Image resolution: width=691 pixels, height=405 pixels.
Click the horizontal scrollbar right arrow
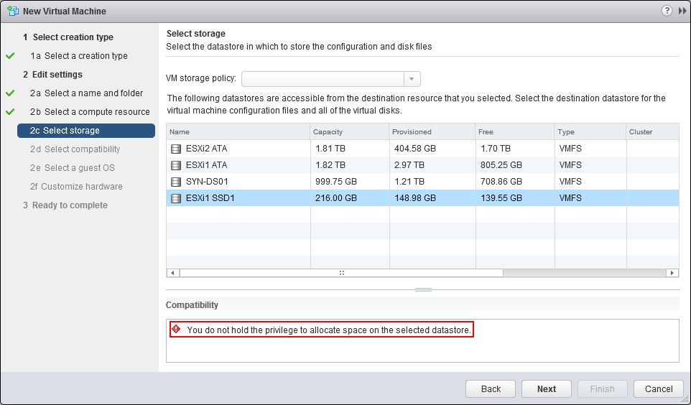672,273
